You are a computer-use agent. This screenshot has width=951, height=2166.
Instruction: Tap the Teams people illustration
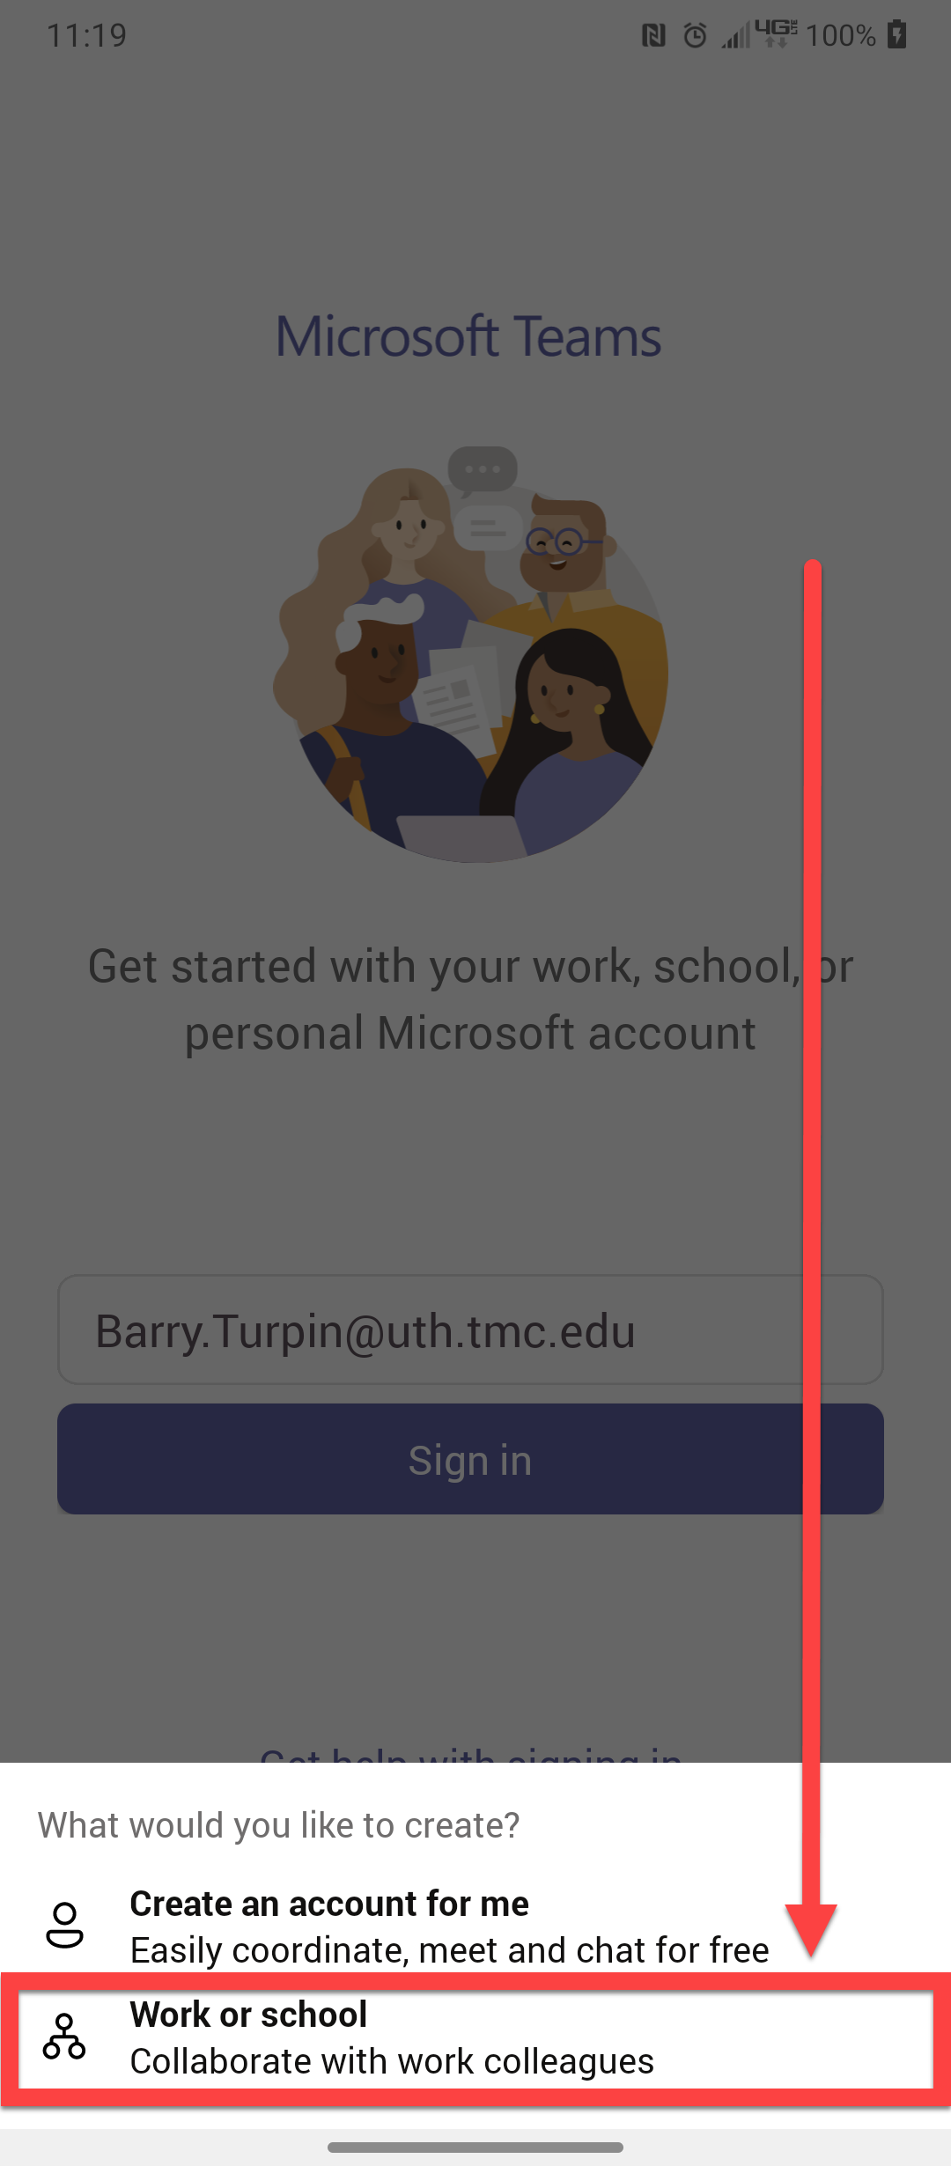click(x=471, y=653)
